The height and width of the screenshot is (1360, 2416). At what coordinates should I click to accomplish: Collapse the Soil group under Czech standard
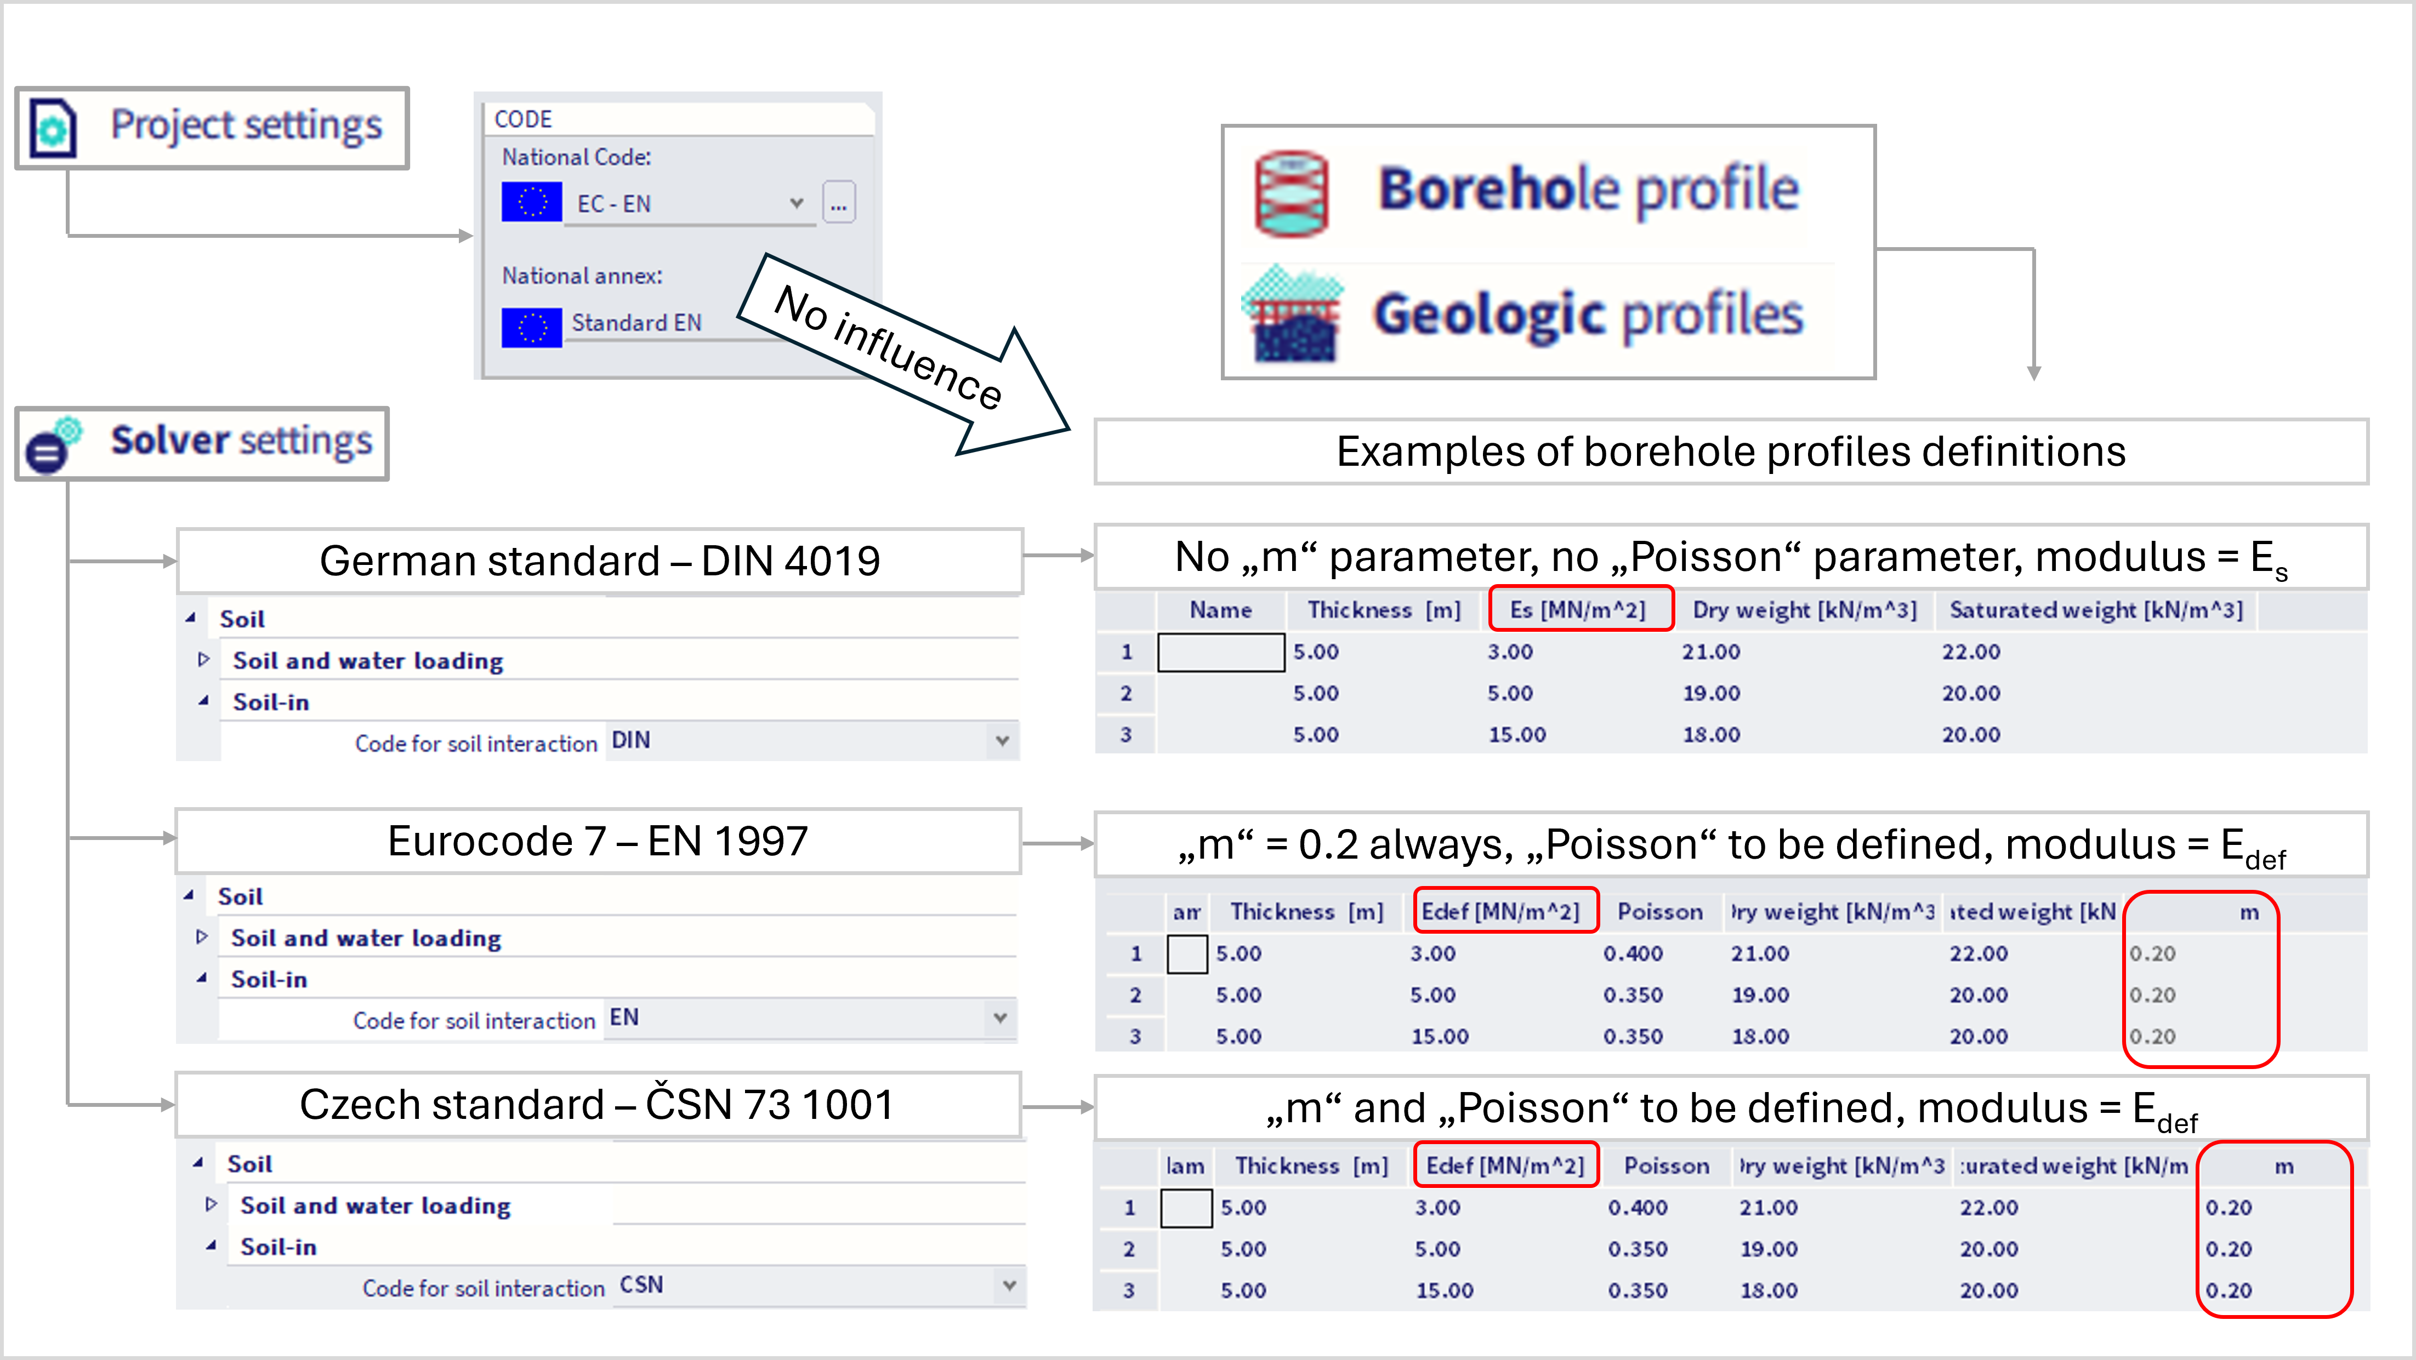point(198,1163)
